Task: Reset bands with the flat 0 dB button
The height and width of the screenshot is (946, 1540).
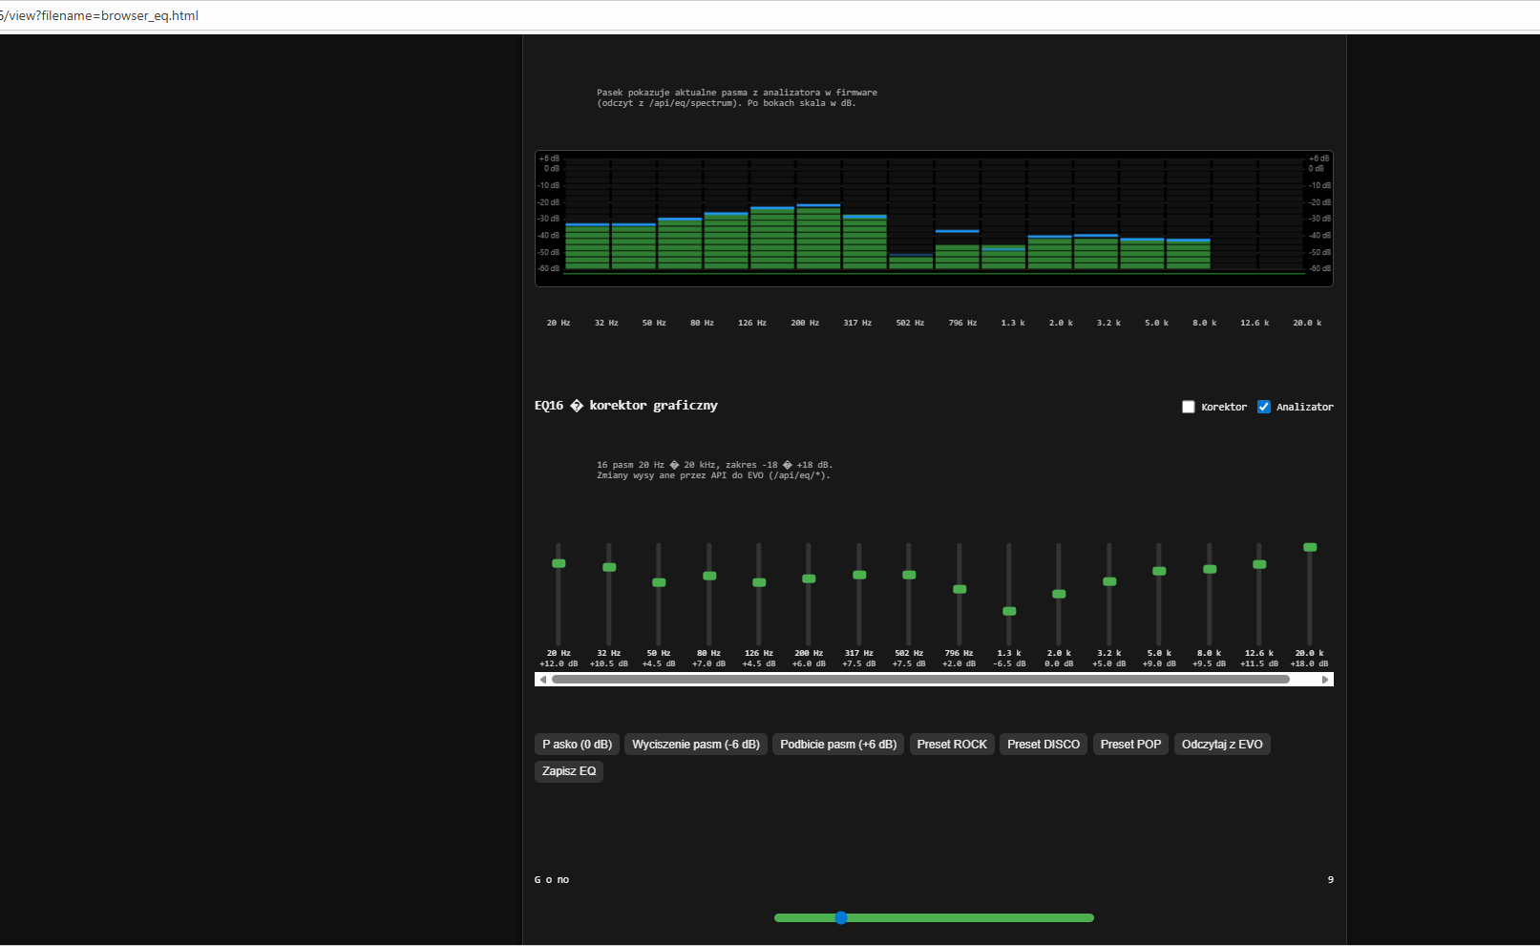Action: [x=578, y=745]
